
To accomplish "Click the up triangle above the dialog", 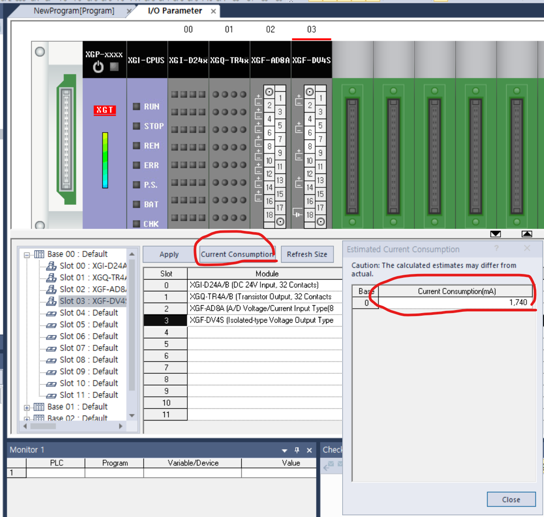I will point(527,234).
